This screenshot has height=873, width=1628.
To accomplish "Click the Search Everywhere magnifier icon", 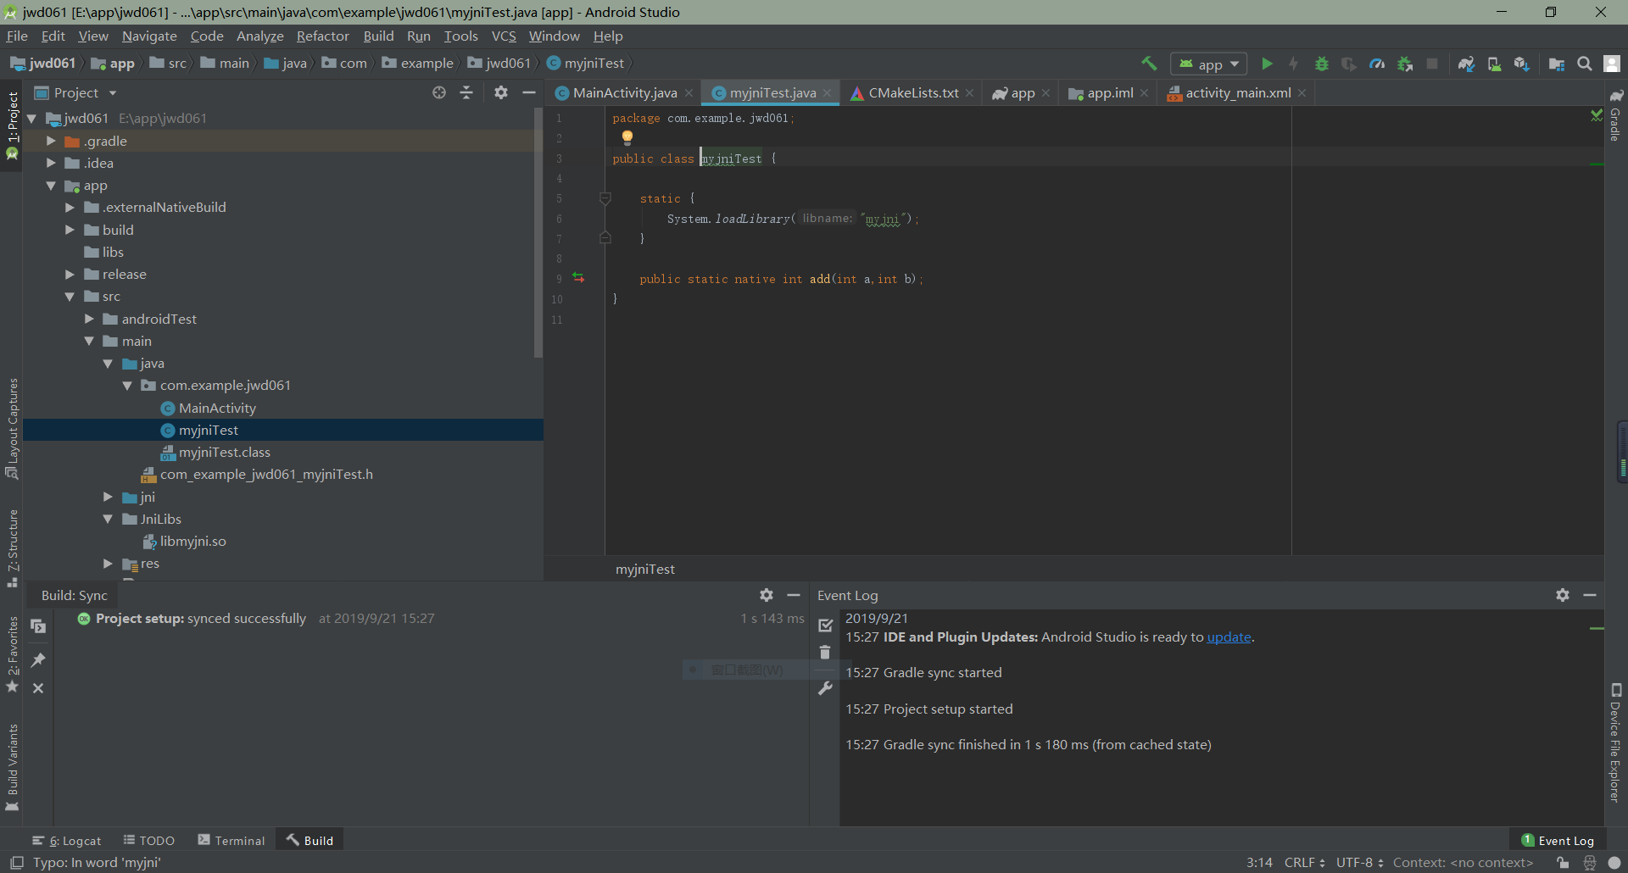I will point(1584,64).
